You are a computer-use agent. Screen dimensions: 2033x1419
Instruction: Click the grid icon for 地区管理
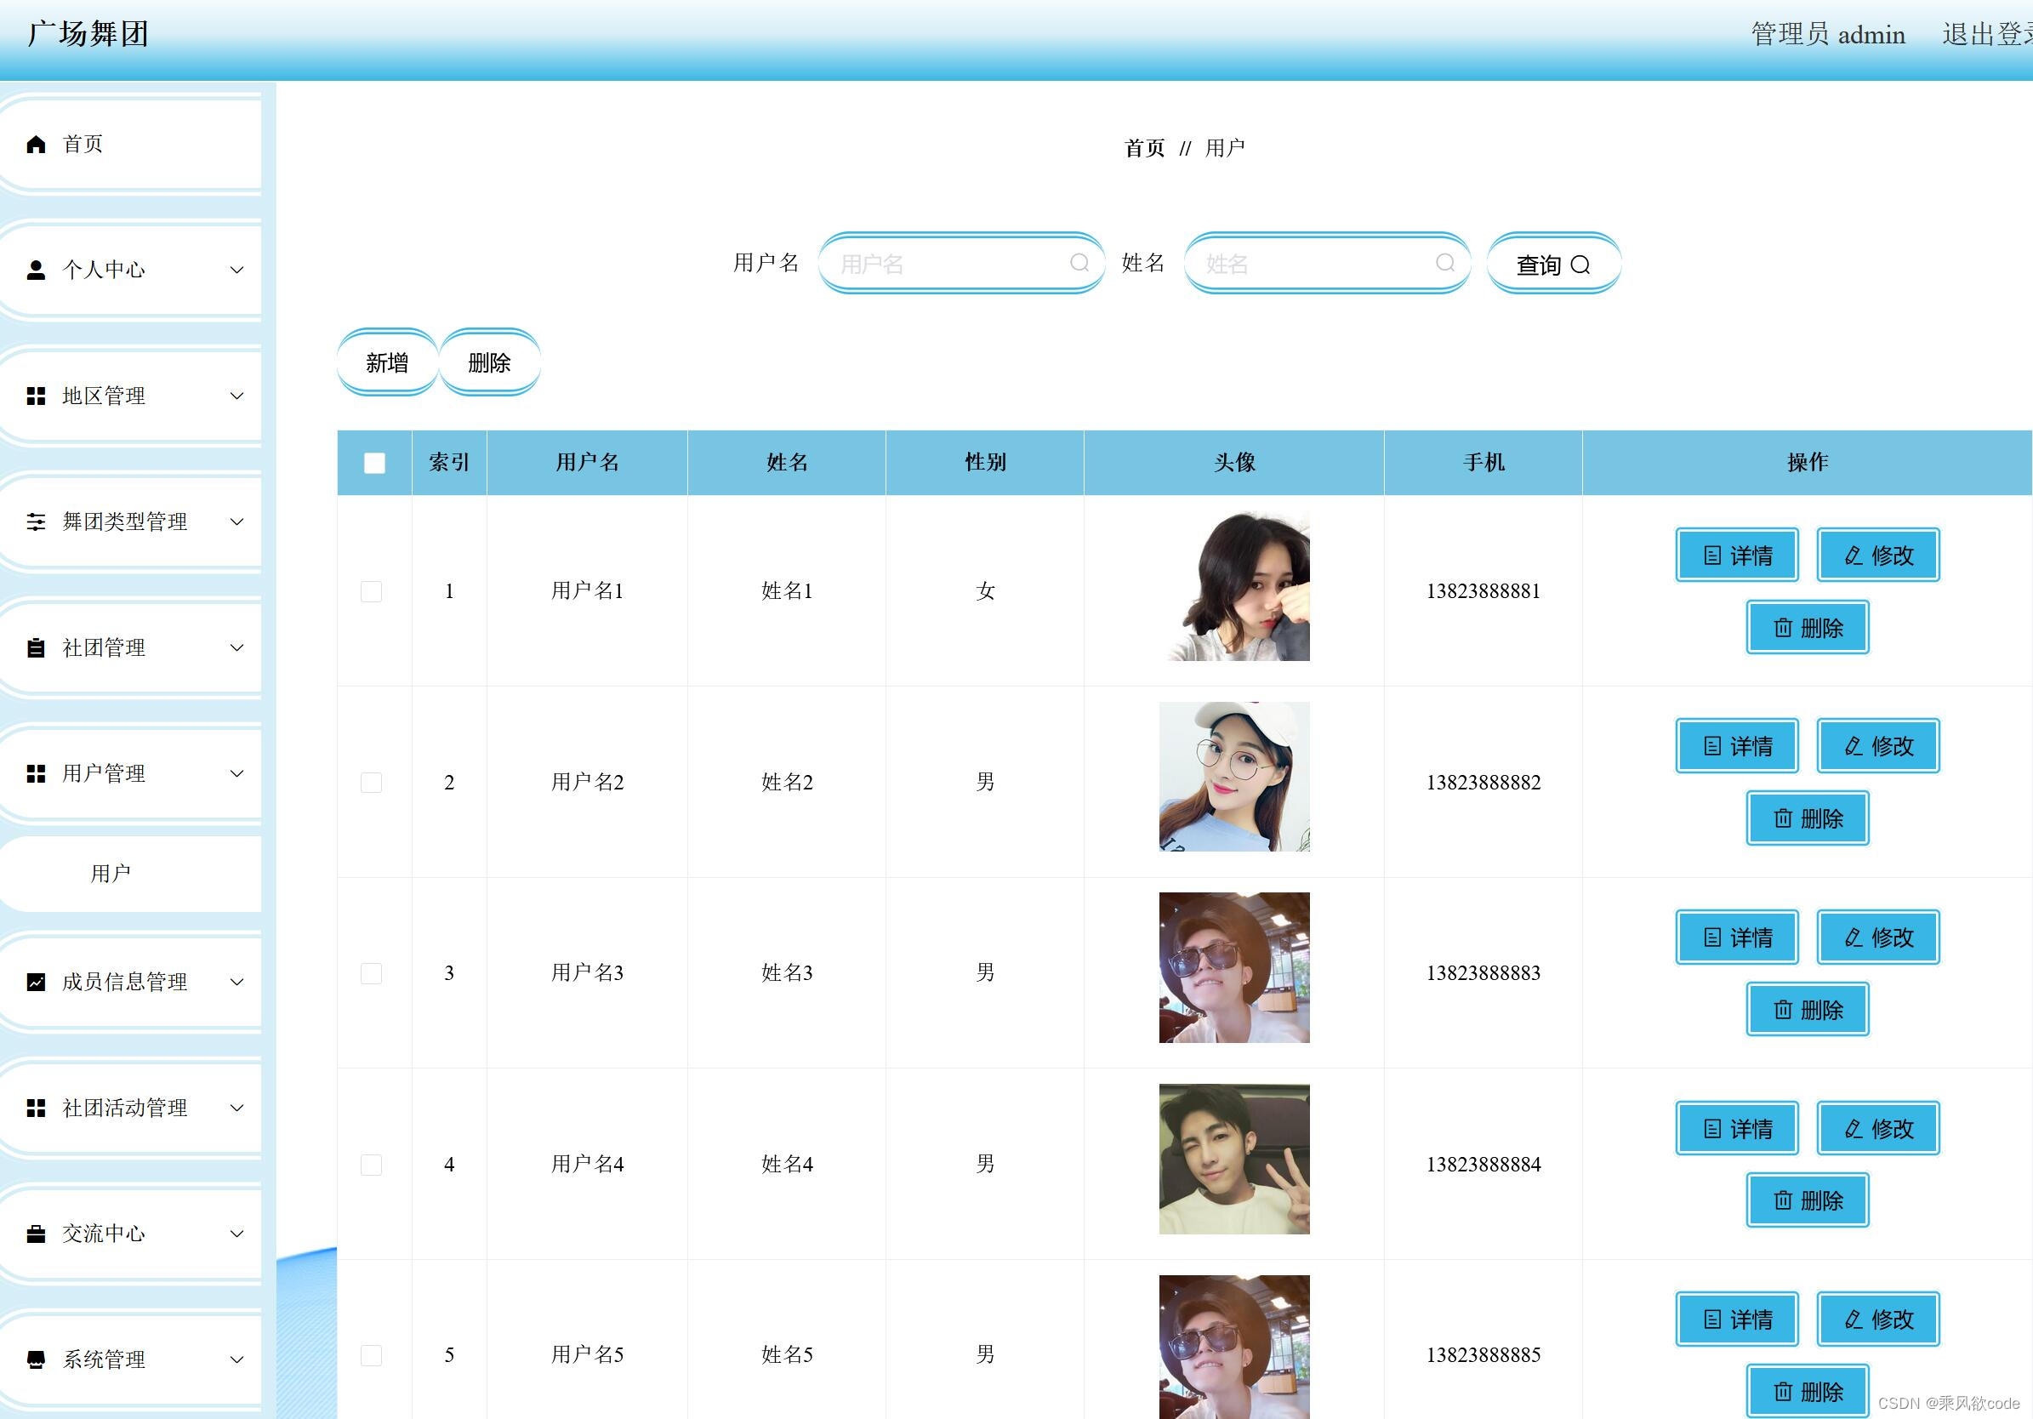point(37,396)
